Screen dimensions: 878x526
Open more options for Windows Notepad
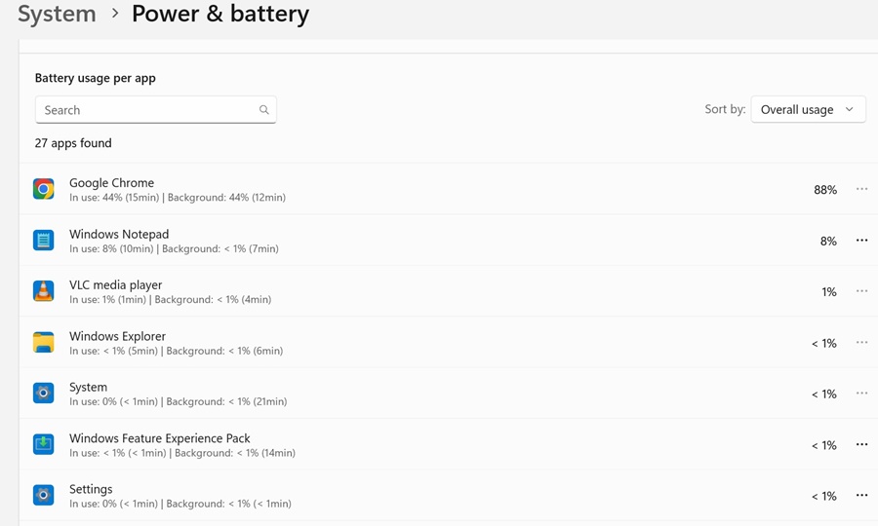(x=861, y=241)
